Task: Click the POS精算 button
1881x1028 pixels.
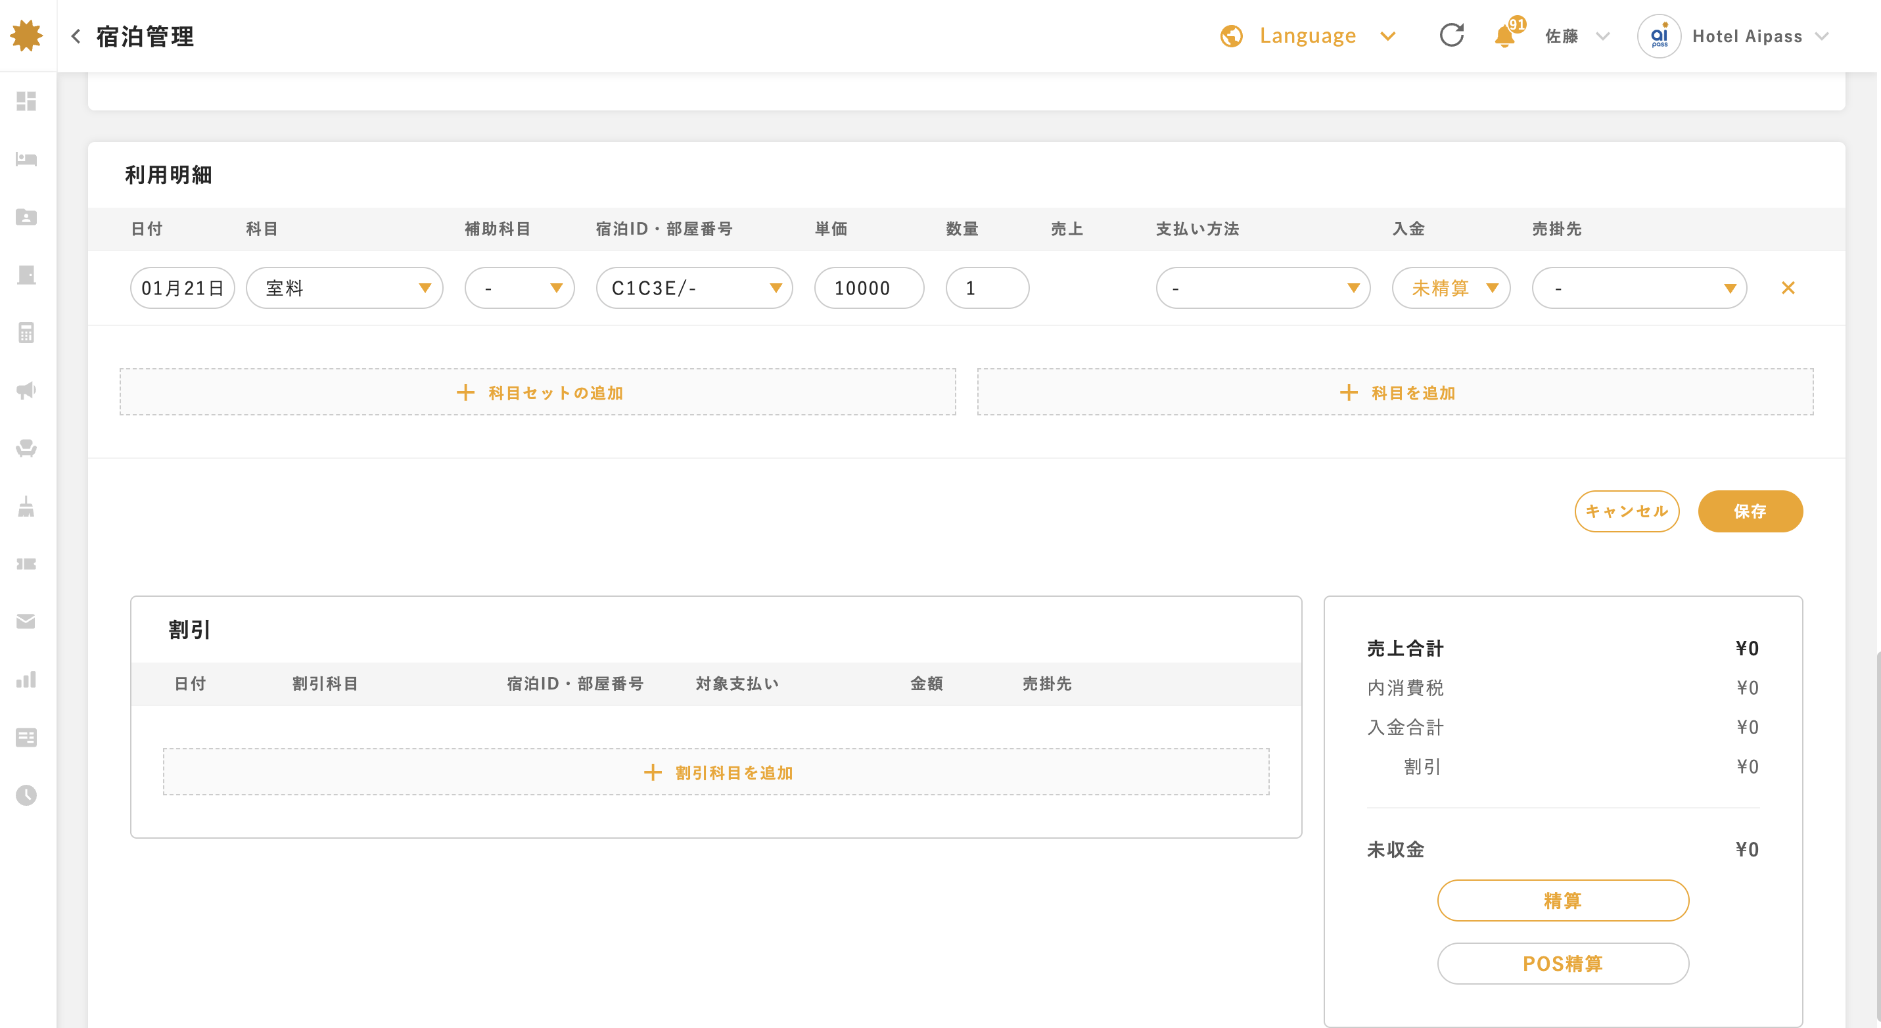Action: tap(1564, 963)
